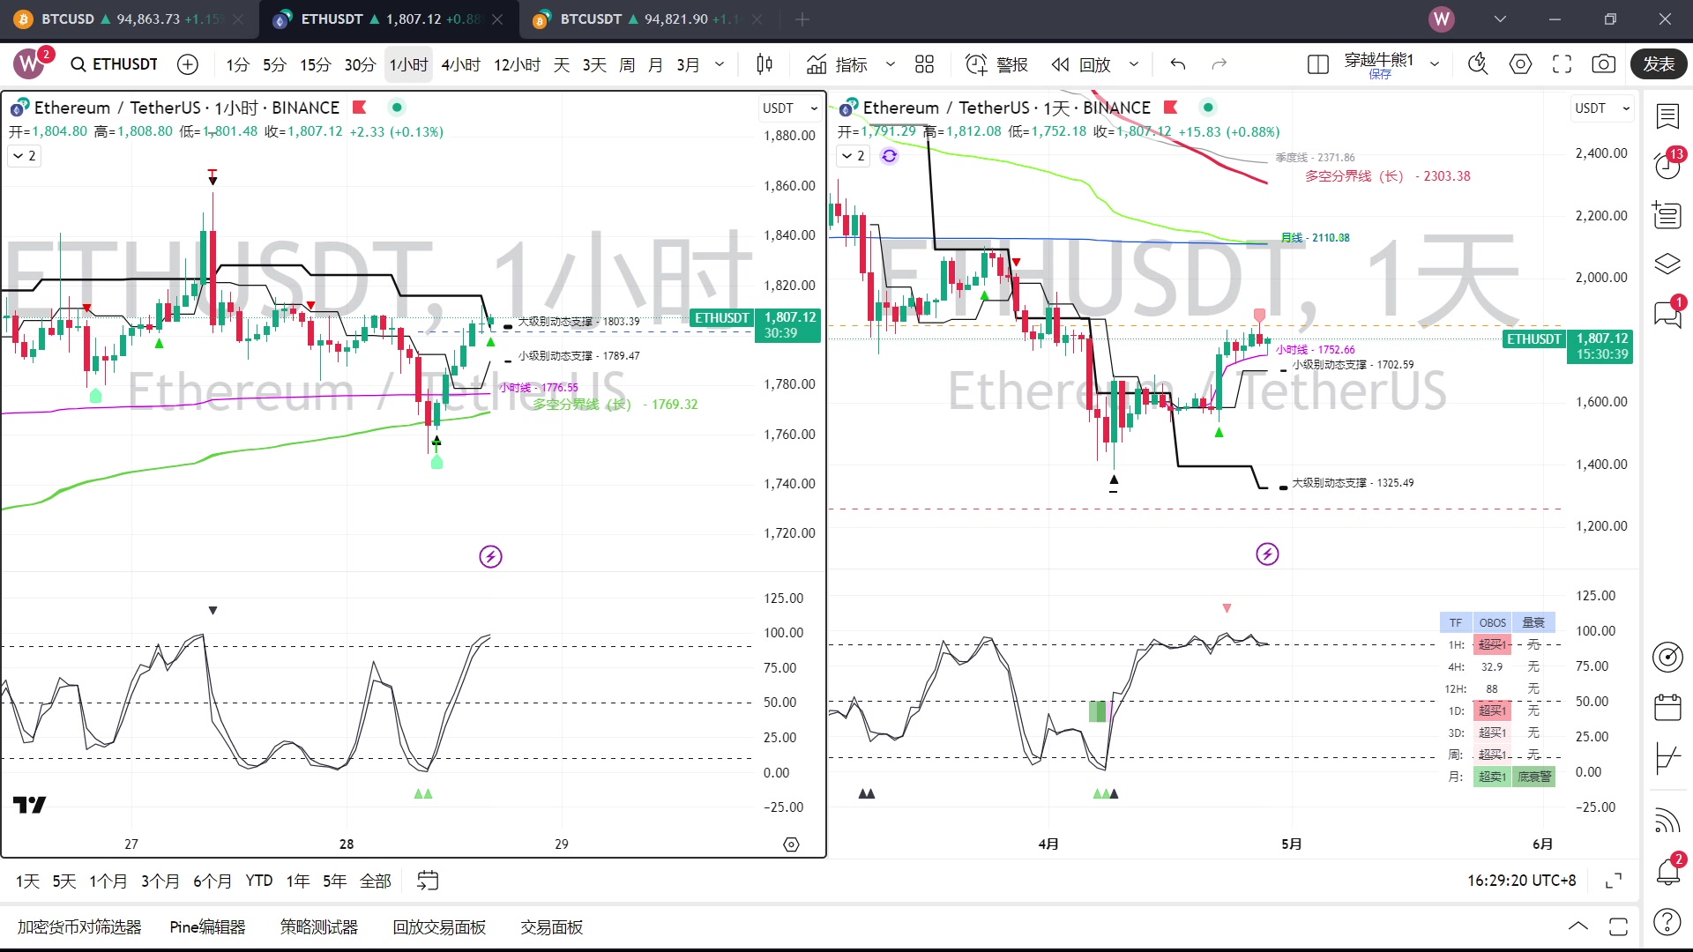This screenshot has height=952, width=1693.
Task: Open the help center question icon
Action: pyautogui.click(x=1667, y=922)
